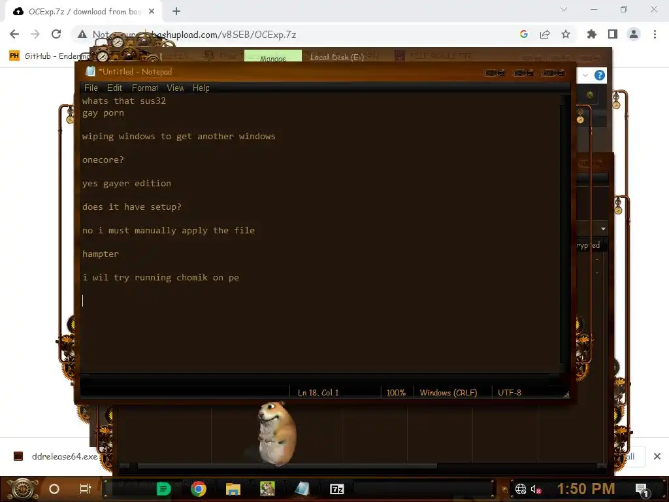Click the 'hampter' line in Notepad
669x502 pixels.
tap(100, 254)
